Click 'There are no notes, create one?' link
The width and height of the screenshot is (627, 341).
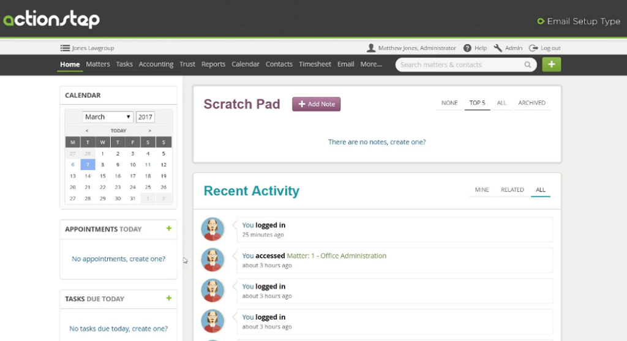pos(377,142)
